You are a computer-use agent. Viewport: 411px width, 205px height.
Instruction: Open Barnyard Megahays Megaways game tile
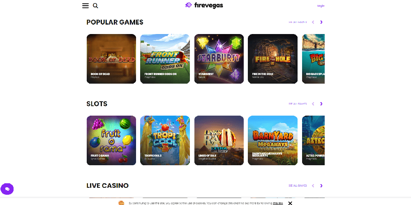272,140
